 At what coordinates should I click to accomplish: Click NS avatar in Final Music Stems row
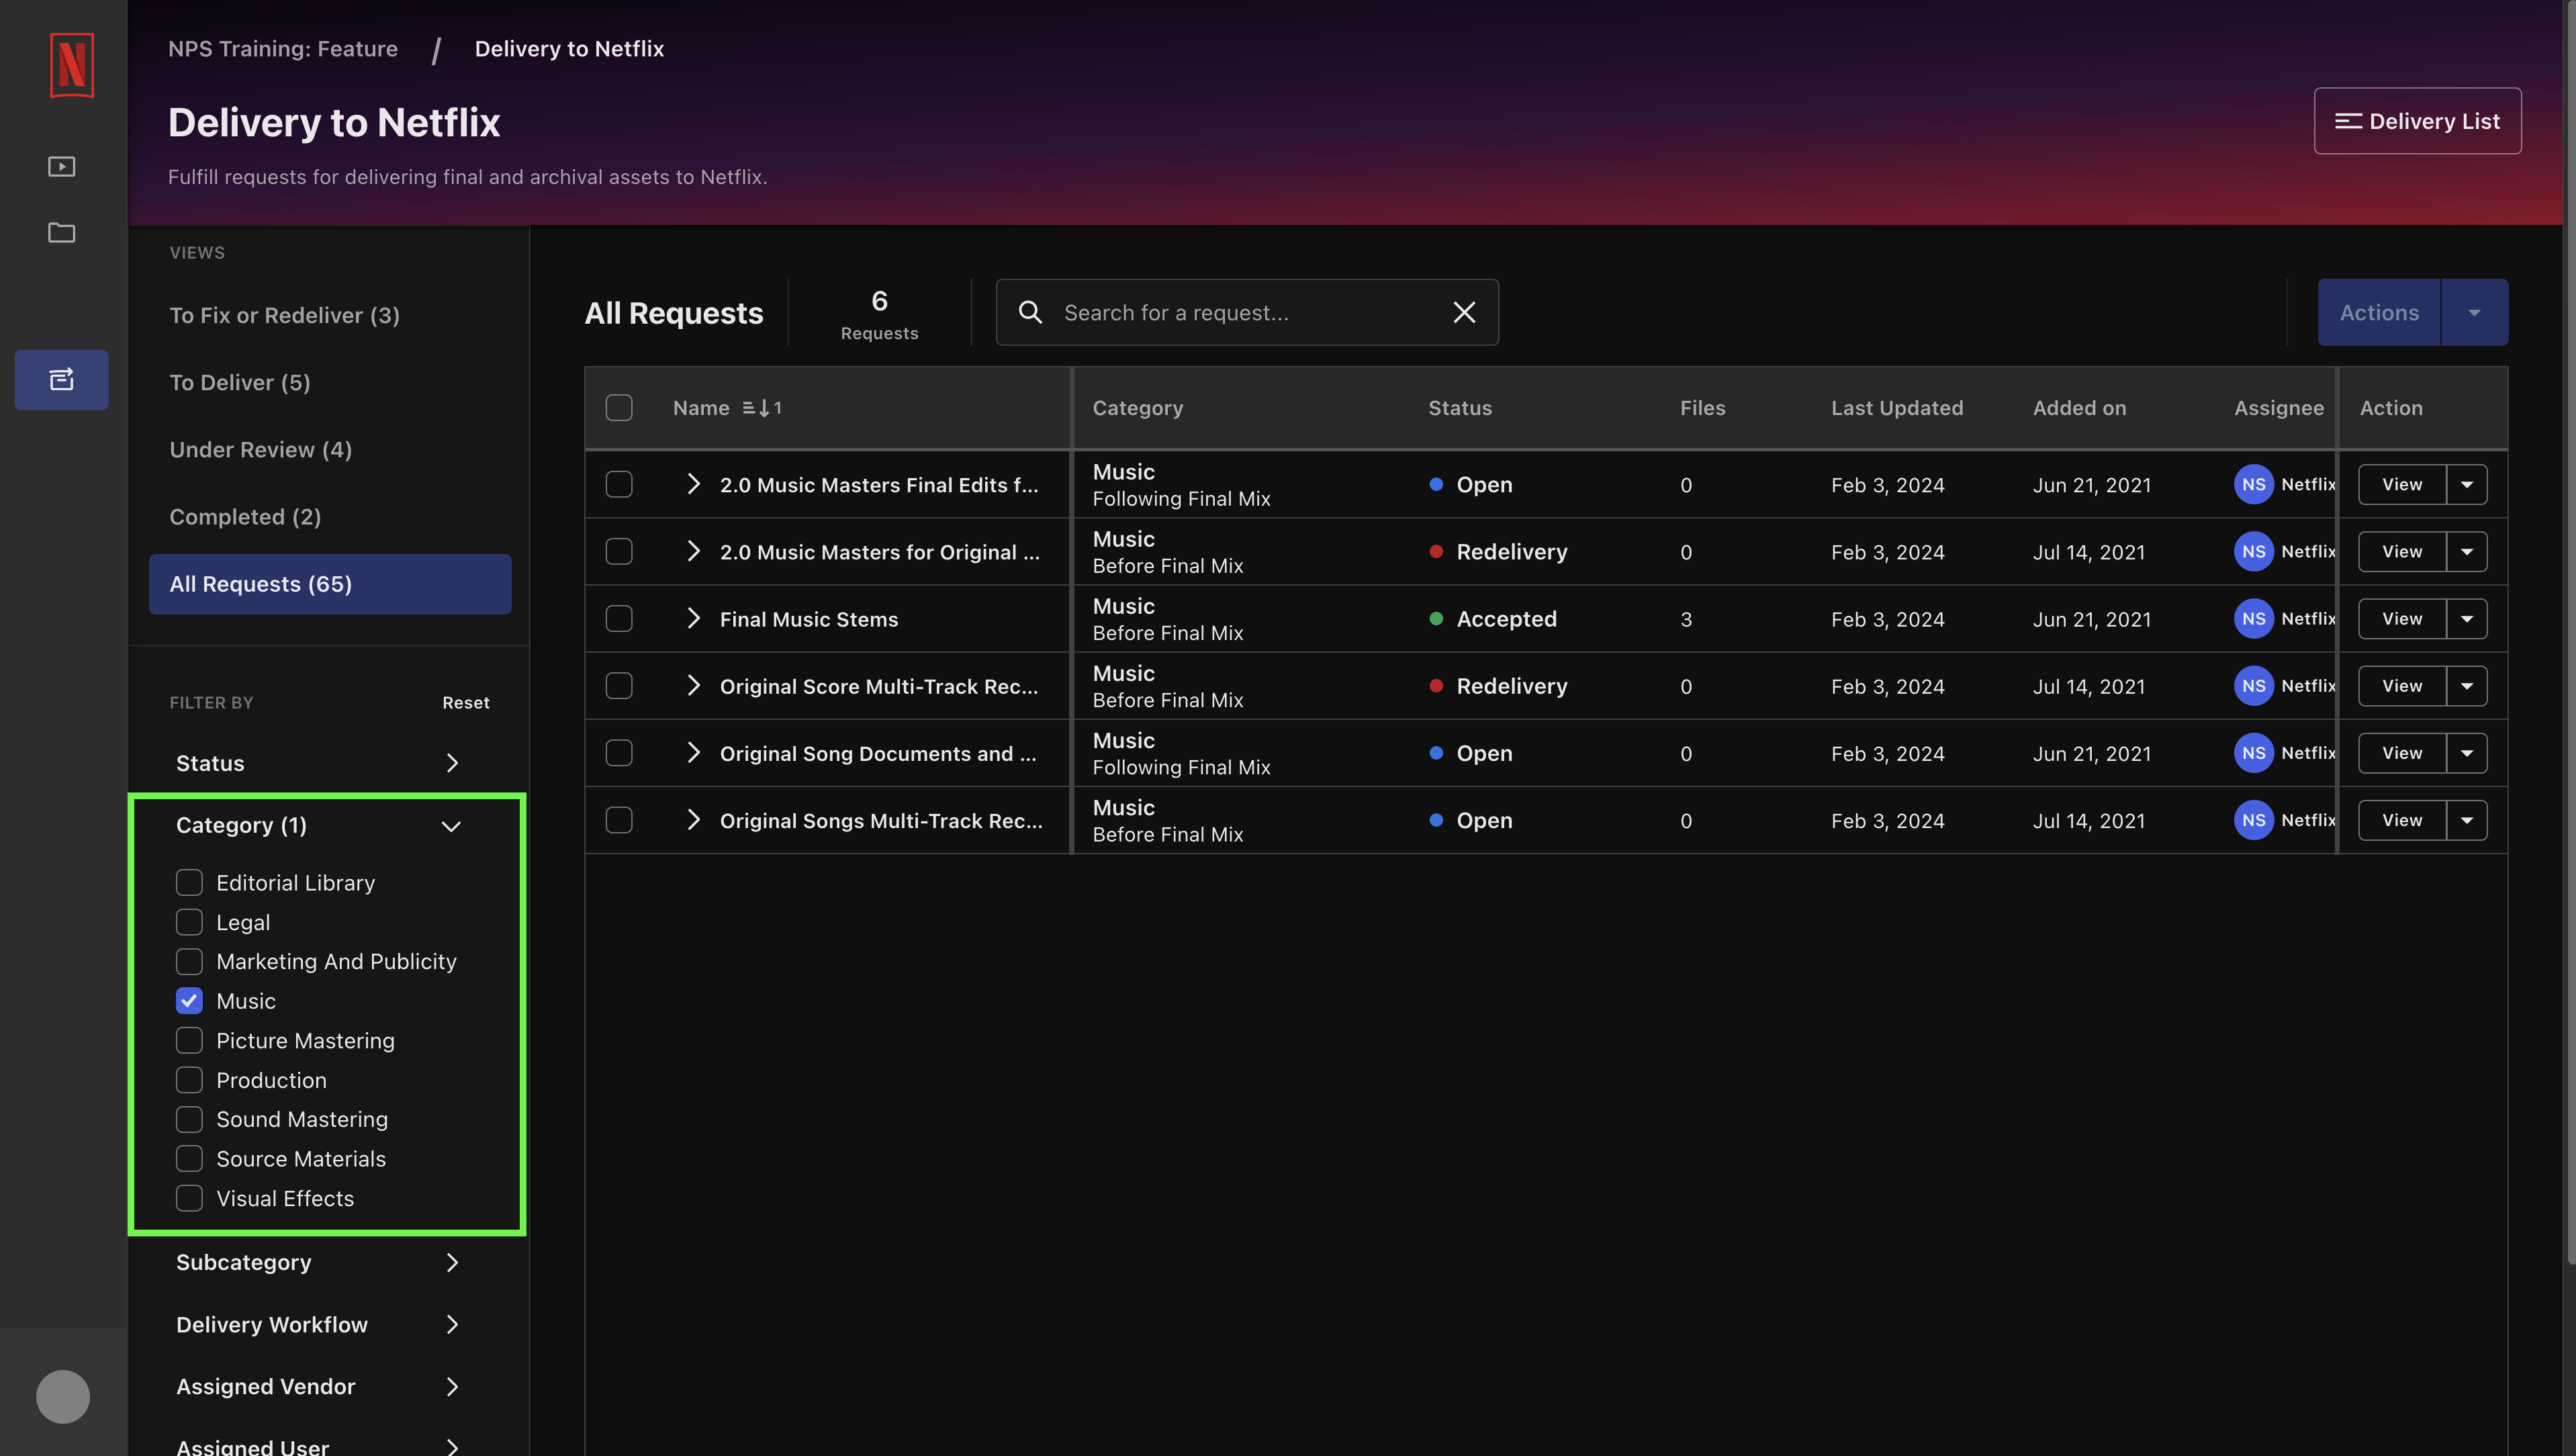point(2253,619)
